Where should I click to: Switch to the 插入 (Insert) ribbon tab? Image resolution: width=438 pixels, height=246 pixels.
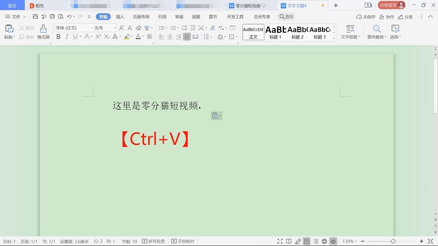120,17
